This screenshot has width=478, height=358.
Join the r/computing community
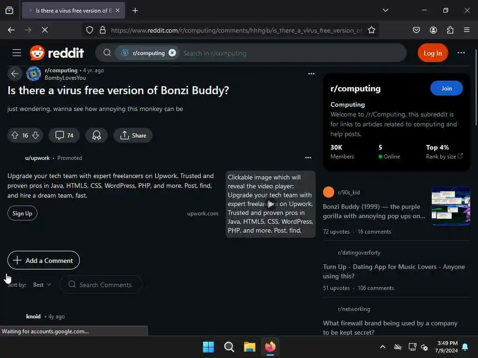(446, 88)
